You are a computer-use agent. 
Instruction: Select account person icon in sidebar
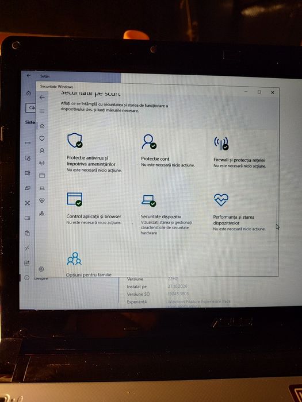point(42,150)
